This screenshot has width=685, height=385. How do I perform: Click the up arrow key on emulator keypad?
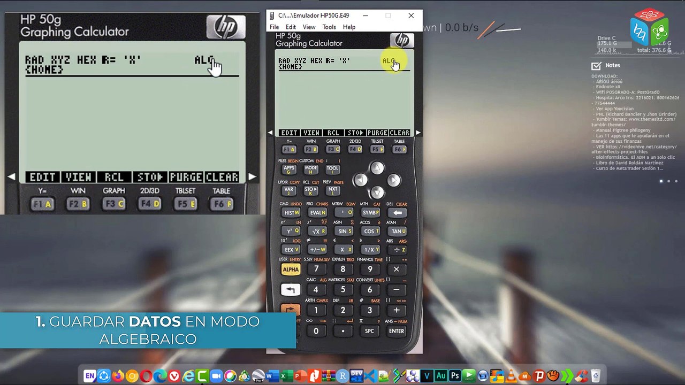point(377,168)
